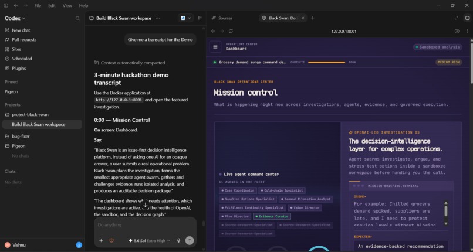Image resolution: width=473 pixels, height=252 pixels.
Task: Click the Grocery demand surge investigation title
Action: pos(252,62)
